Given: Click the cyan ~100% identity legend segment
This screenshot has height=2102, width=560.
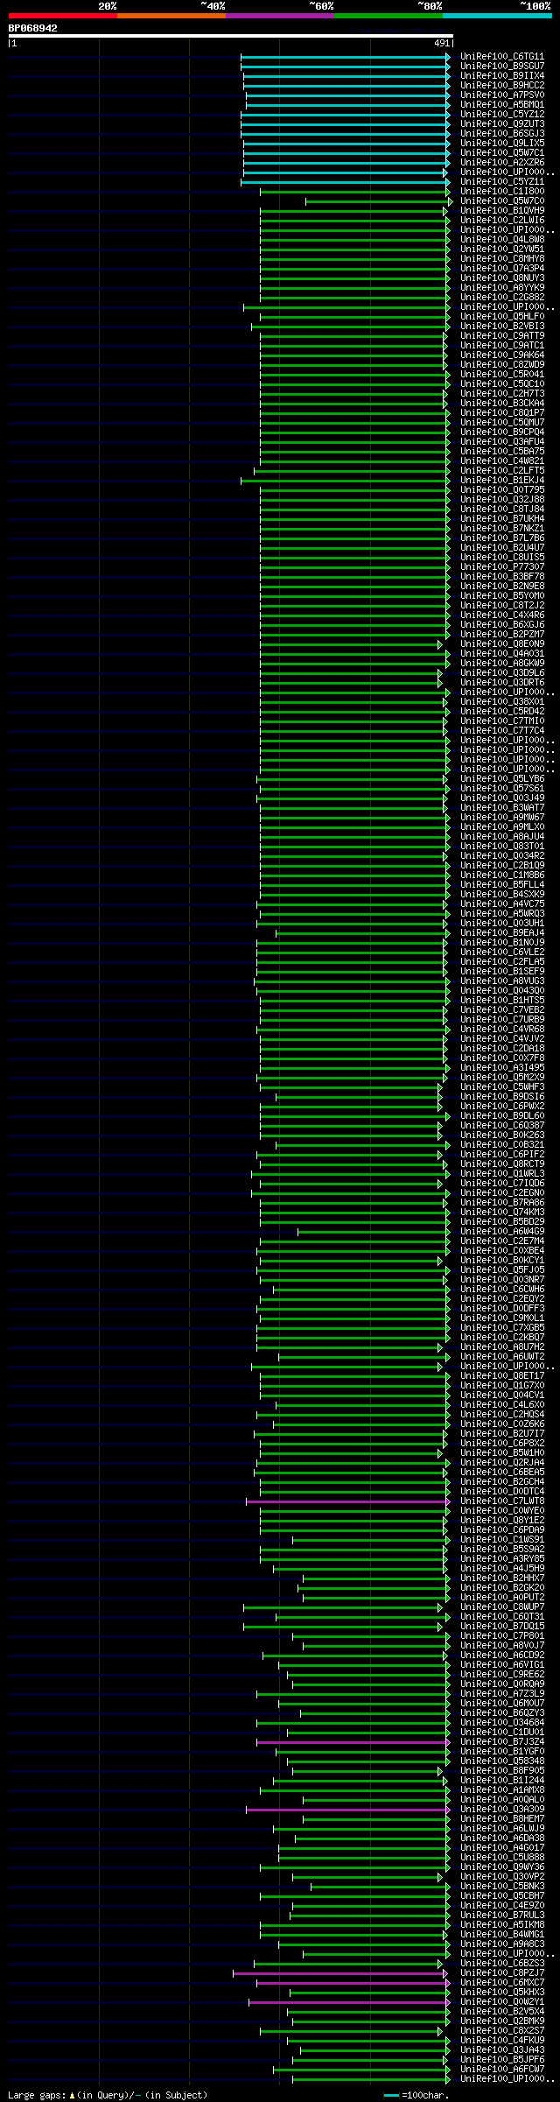Looking at the screenshot, I should 496,16.
